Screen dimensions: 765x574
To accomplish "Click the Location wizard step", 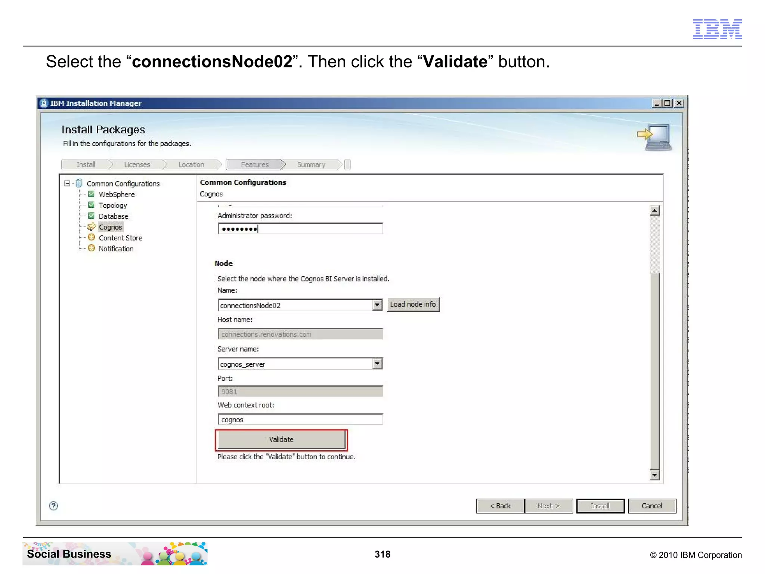I will (191, 164).
